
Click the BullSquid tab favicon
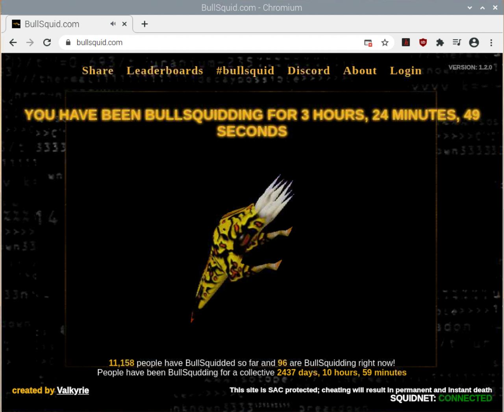[x=16, y=24]
